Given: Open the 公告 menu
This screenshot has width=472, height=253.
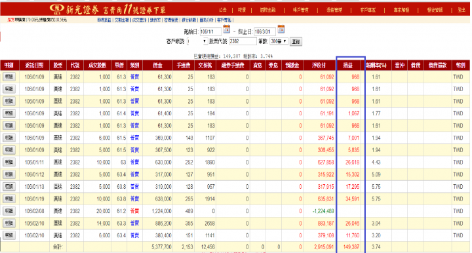Looking at the screenshot, I should click(x=222, y=10).
